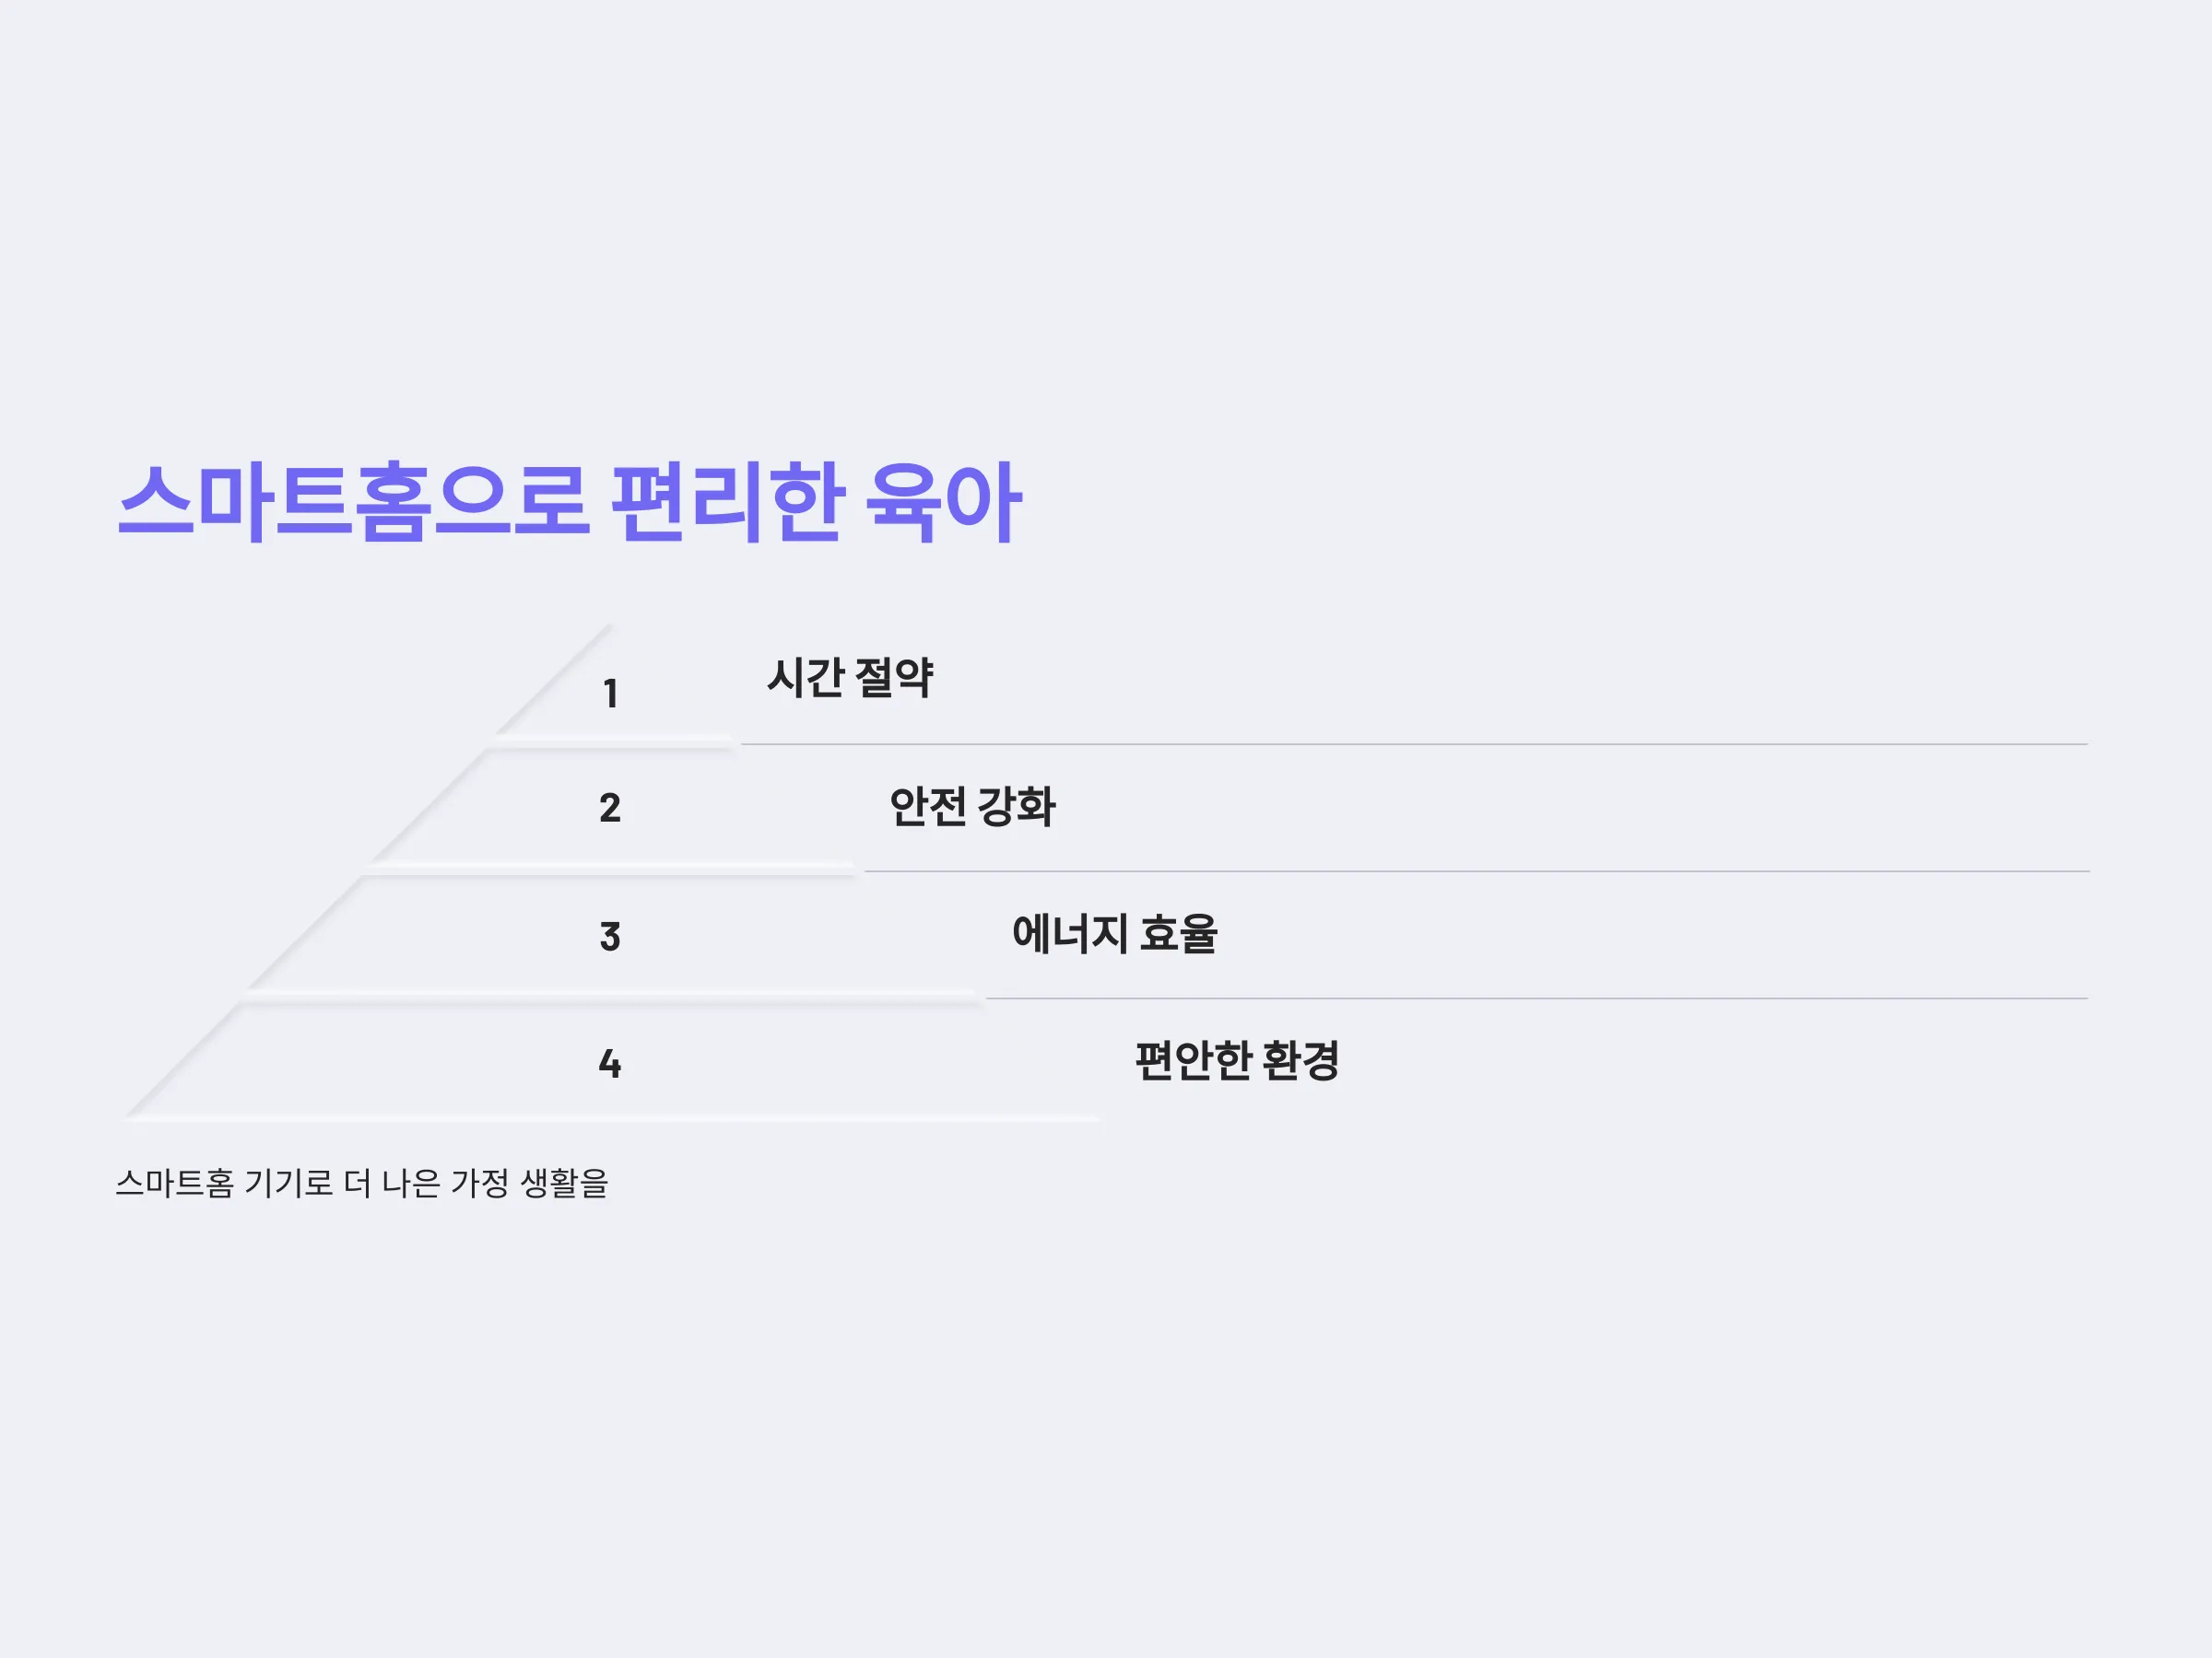Click the word 편리한 in the title
Image resolution: width=2212 pixels, height=1658 pixels.
coord(727,502)
